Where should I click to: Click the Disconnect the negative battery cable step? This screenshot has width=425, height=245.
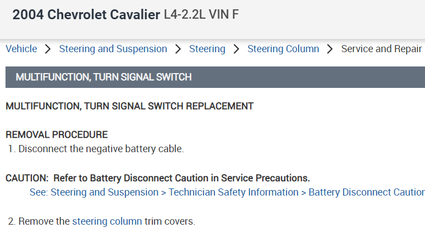tap(101, 149)
